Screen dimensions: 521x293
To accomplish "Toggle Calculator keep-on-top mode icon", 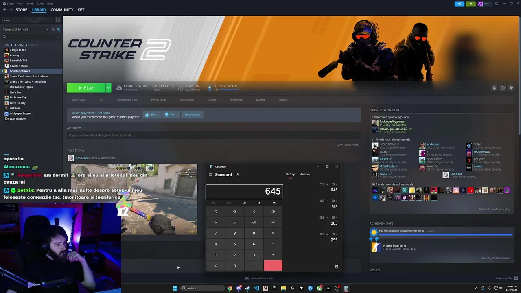I will [237, 175].
